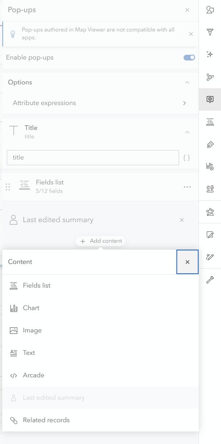The height and width of the screenshot is (444, 221).
Task: Select Chart from Content menu
Action: (x=100, y=308)
